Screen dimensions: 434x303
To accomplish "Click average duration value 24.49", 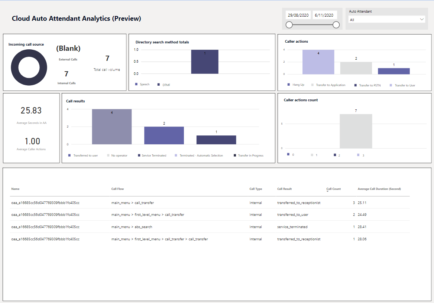I will point(362,215).
